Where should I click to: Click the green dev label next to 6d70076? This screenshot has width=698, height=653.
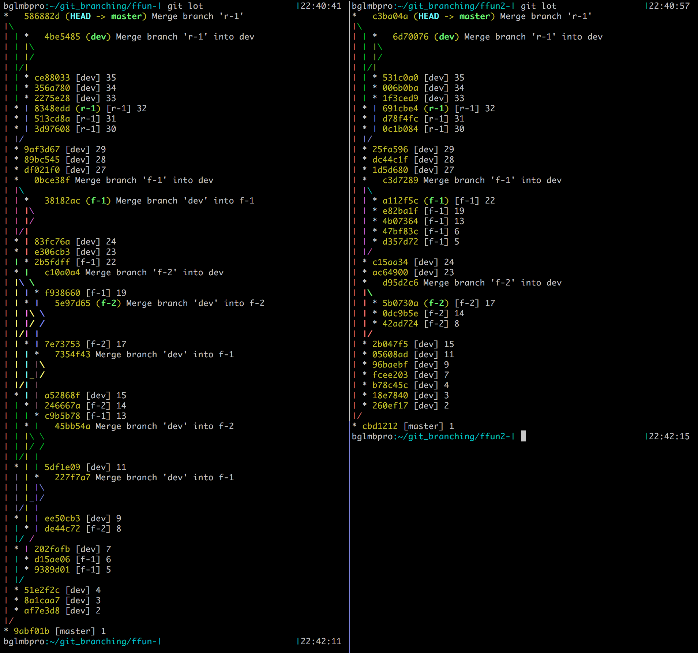pyautogui.click(x=446, y=37)
